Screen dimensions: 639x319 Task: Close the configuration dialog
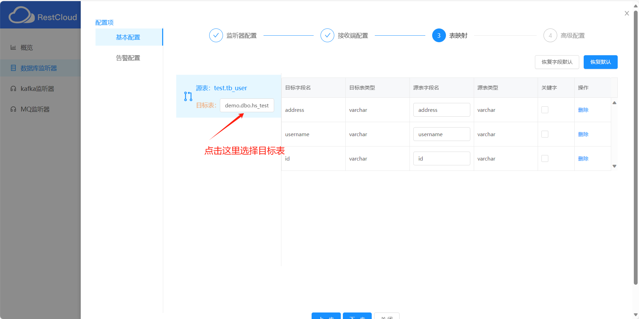627,13
